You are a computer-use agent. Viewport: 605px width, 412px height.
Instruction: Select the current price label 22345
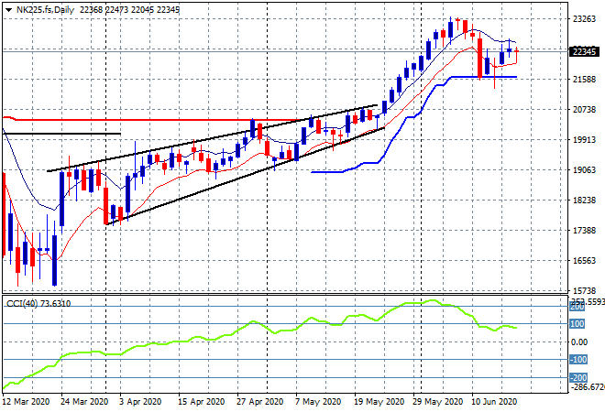584,51
